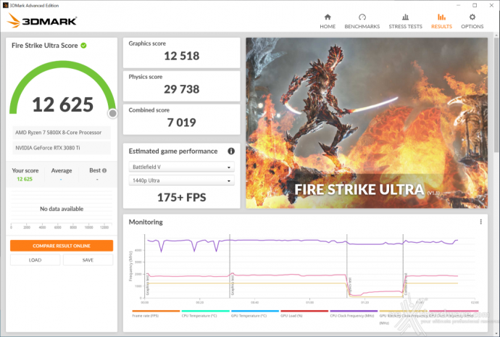Viewport: 500px width, 337px height.
Task: Click the Fire Strike Ultra Score heading
Action: coord(45,46)
